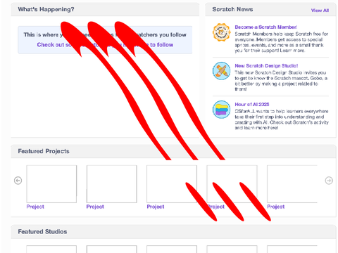
Task: Click the Scratch Design Studio paintbrush icon
Action: (221, 71)
